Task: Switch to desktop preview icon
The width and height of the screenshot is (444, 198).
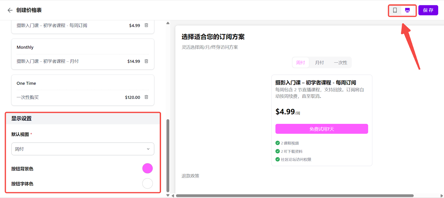Action: click(x=407, y=10)
